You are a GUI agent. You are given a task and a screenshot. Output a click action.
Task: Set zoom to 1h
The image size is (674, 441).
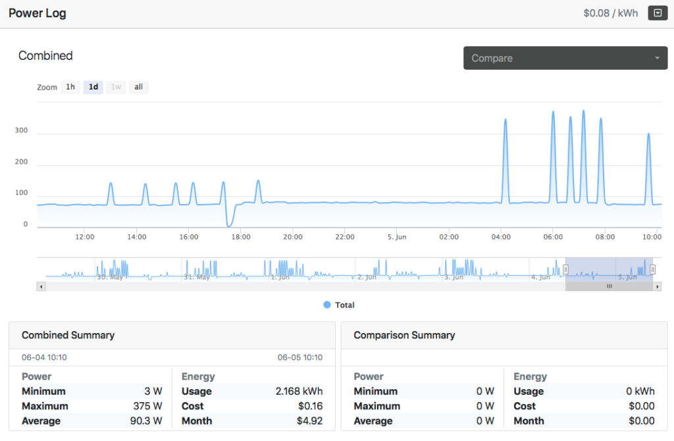[x=70, y=87]
